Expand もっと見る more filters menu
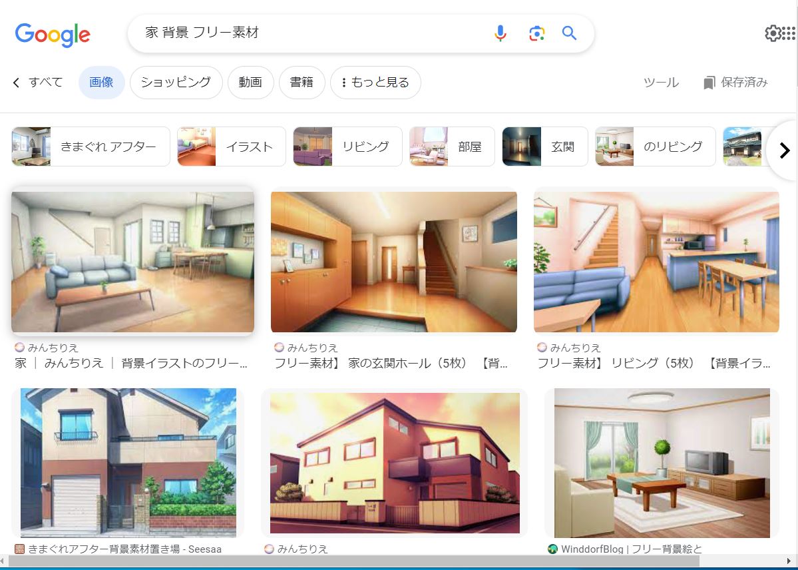This screenshot has height=570, width=798. click(x=375, y=83)
